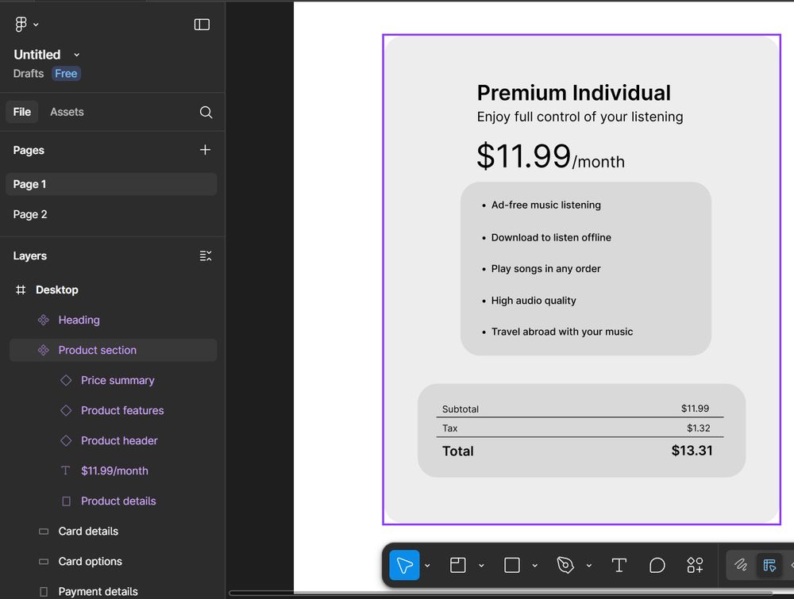
Task: Click the $1.32 Tax amount
Action: pyautogui.click(x=698, y=428)
